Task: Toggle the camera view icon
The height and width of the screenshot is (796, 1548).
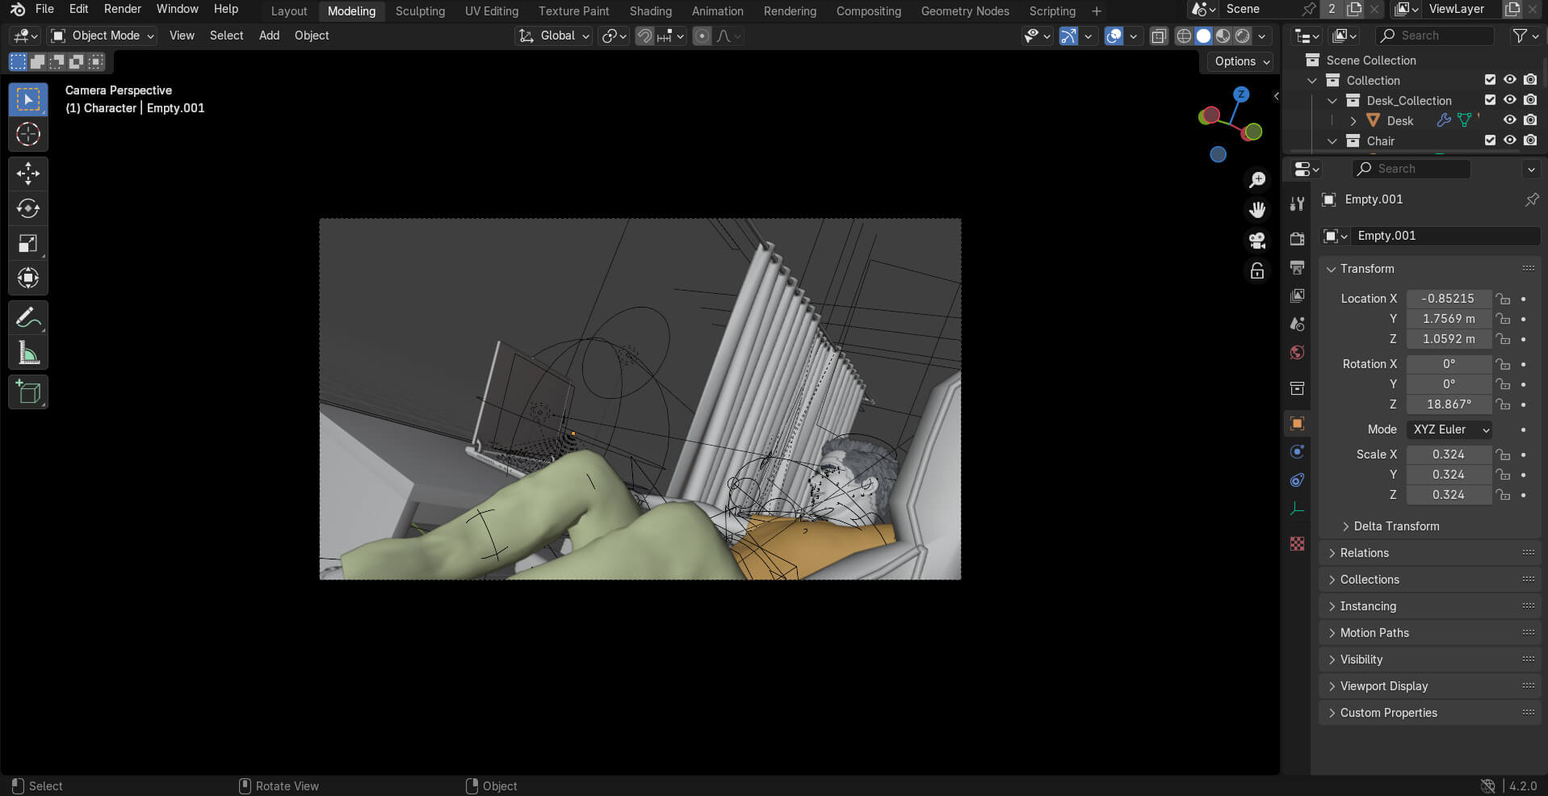Action: click(1257, 241)
